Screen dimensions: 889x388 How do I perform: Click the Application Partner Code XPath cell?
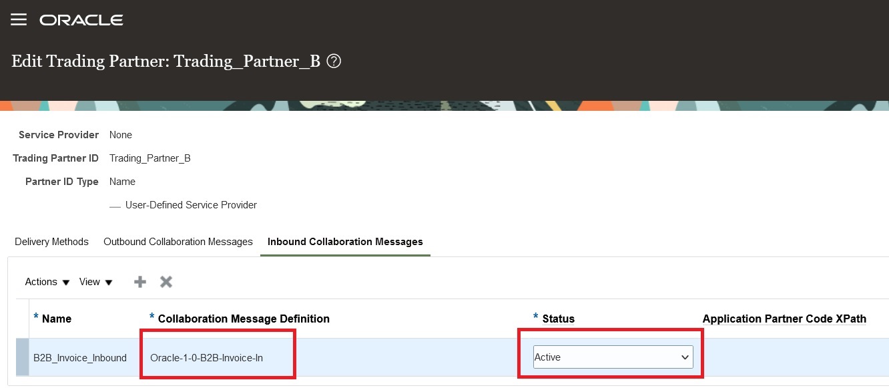pyautogui.click(x=796, y=357)
